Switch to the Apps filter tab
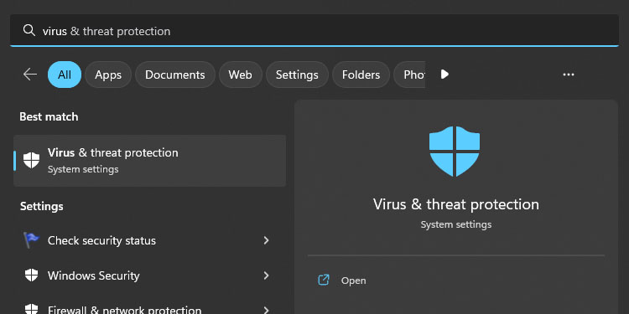The width and height of the screenshot is (629, 314). (108, 75)
